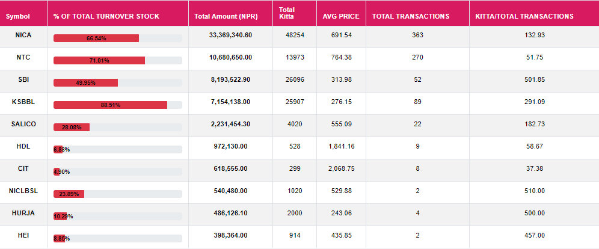
Task: Select the KSBBL 88.51% turnover progress bar
Action: coord(118,105)
